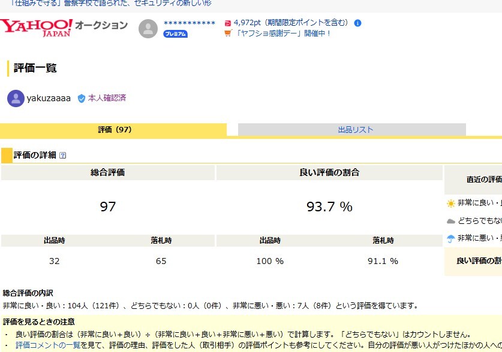This screenshot has height=352, width=502.
Task: Switch to the 出品リスト tab
Action: tap(352, 130)
